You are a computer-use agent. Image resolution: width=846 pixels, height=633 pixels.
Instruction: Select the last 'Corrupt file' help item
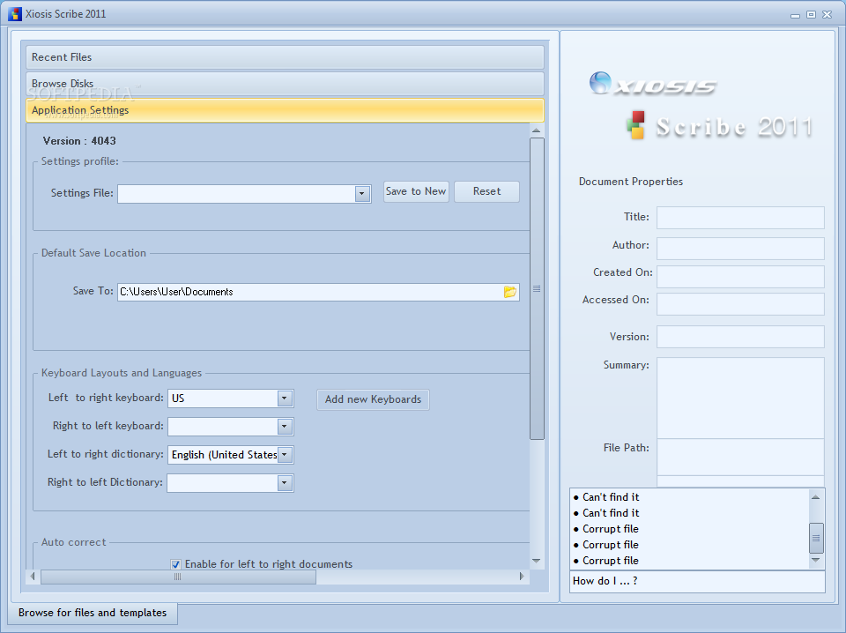(x=610, y=561)
